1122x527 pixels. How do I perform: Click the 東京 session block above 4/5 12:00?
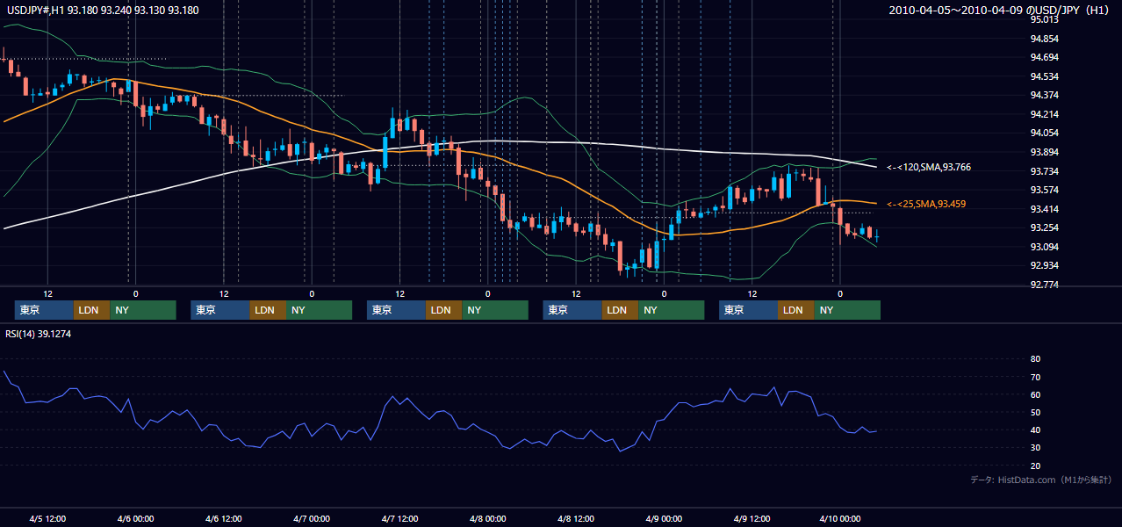coord(44,310)
